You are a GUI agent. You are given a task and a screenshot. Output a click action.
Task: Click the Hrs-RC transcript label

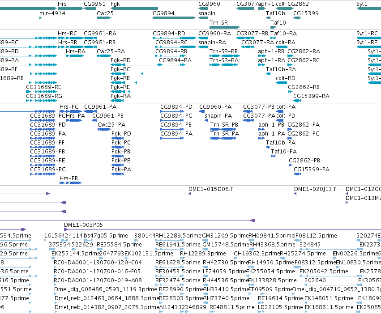pos(67,33)
